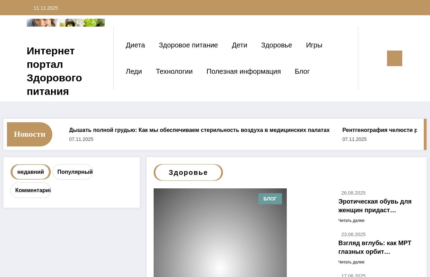Image resolution: width=430 pixels, height=277 pixels.
Task: Open the news about стерильность воздуха в медицинских палатах
Action: [199, 130]
